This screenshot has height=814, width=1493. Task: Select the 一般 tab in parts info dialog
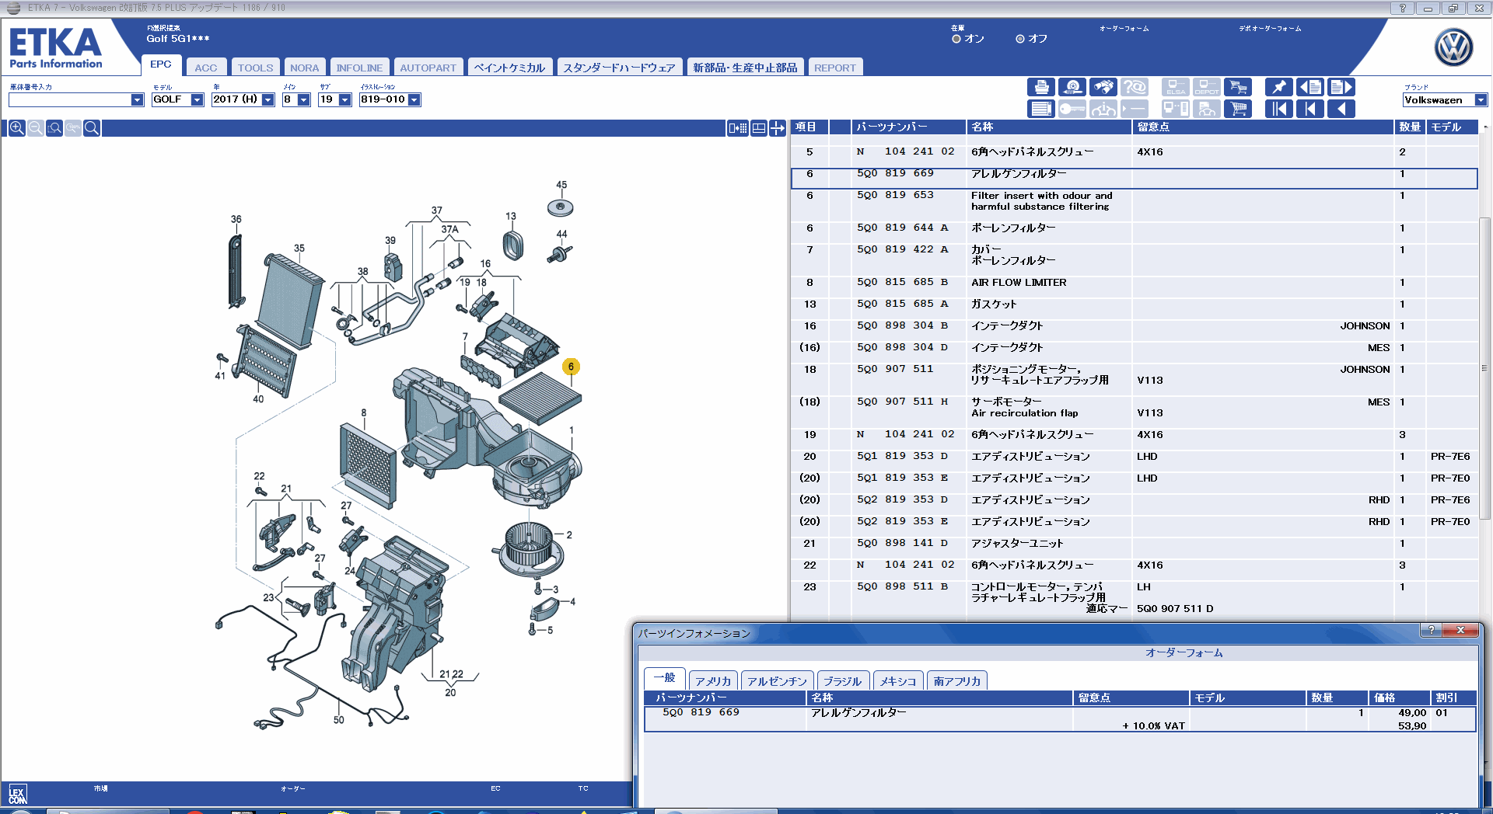point(665,678)
